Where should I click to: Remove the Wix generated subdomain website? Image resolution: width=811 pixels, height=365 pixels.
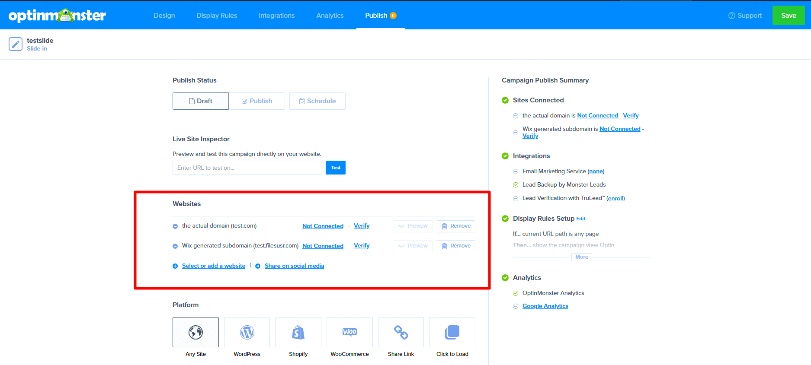click(x=456, y=246)
